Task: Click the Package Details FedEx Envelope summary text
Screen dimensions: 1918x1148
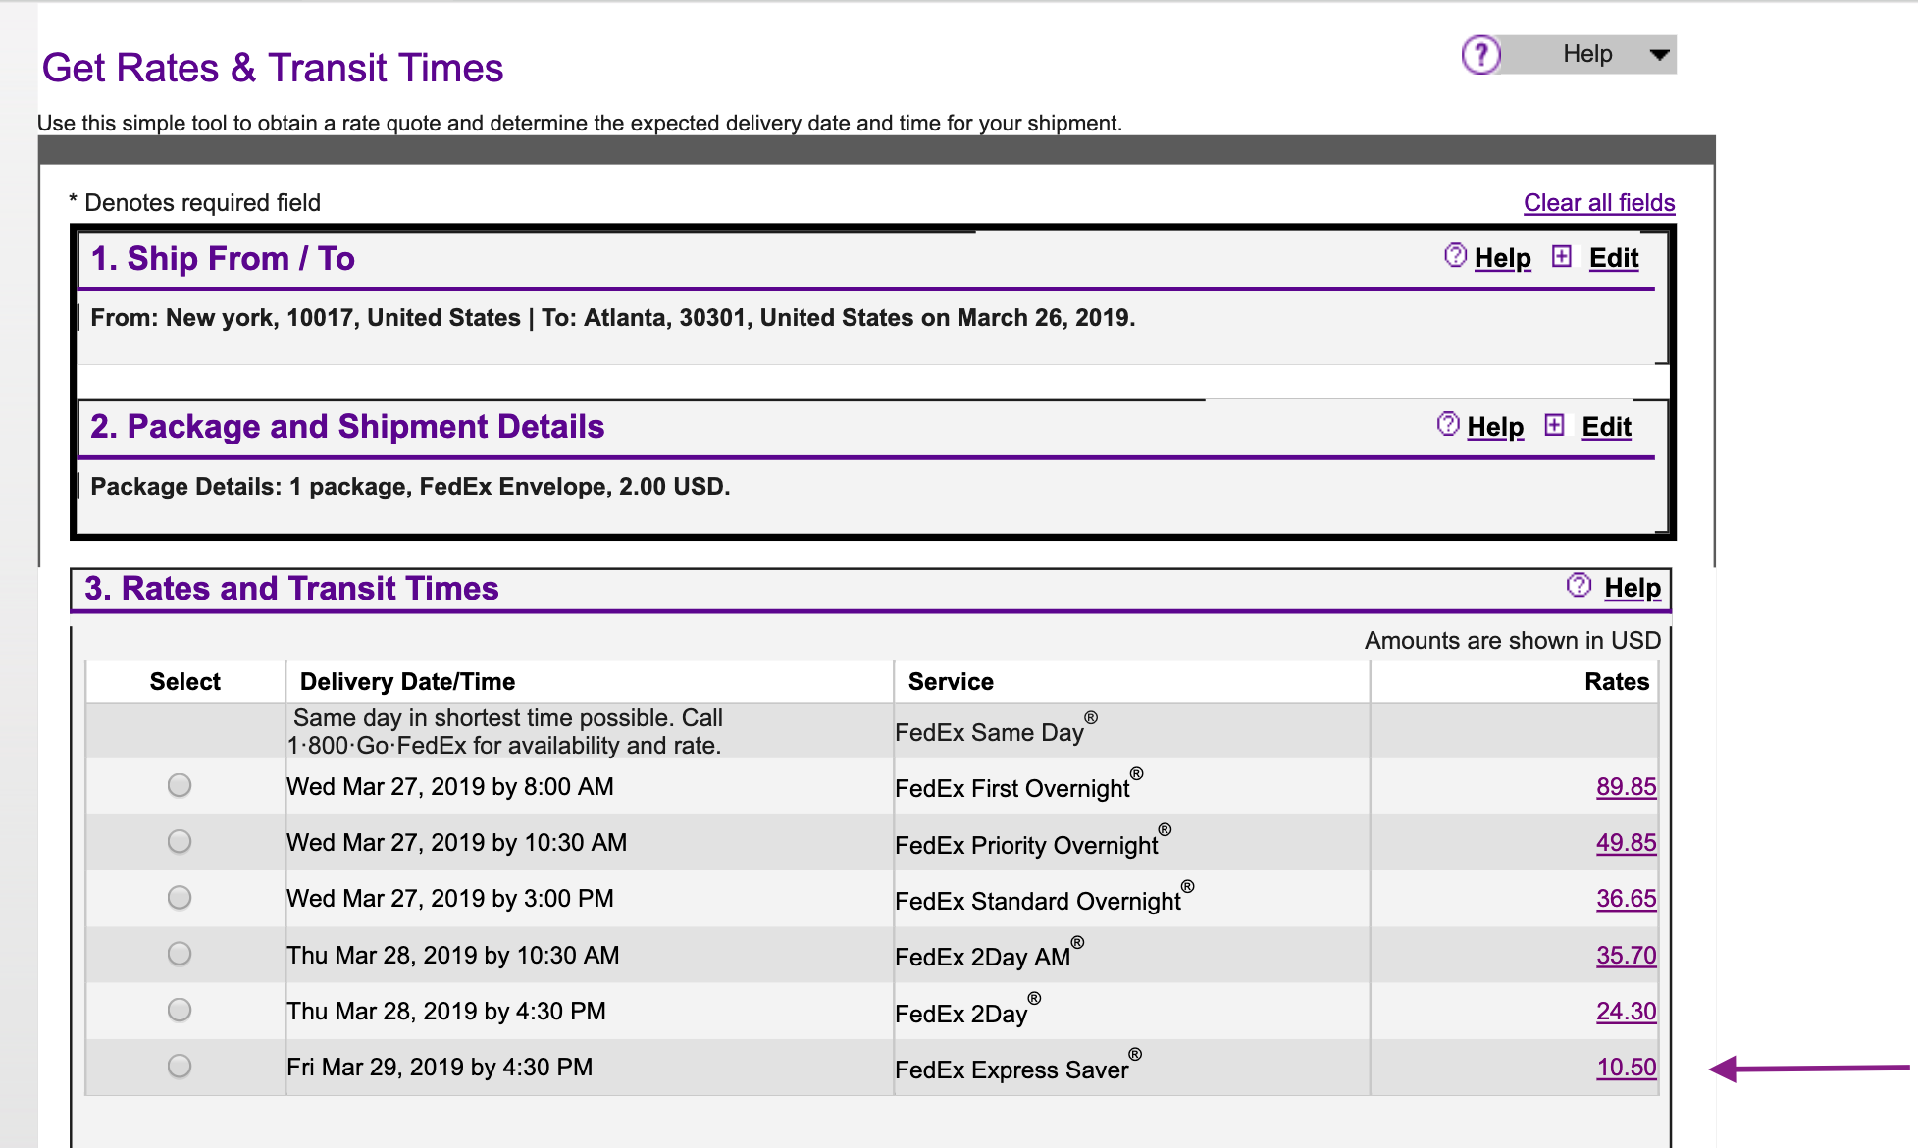Action: (x=410, y=487)
